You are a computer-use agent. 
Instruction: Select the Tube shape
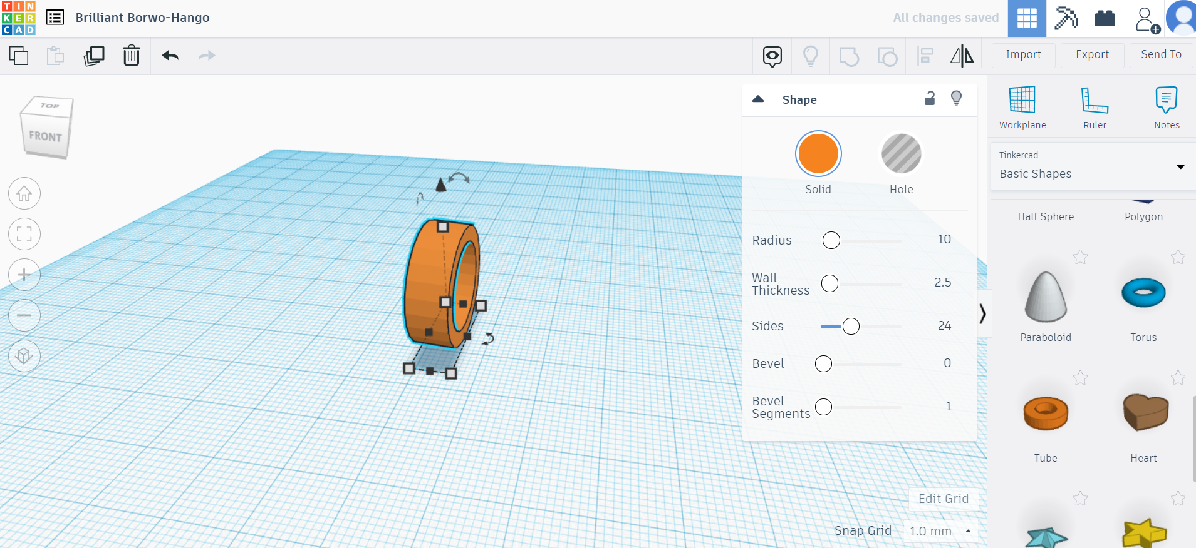click(1046, 414)
